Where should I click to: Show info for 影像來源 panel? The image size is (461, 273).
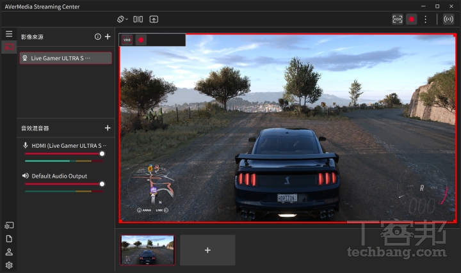pyautogui.click(x=98, y=37)
